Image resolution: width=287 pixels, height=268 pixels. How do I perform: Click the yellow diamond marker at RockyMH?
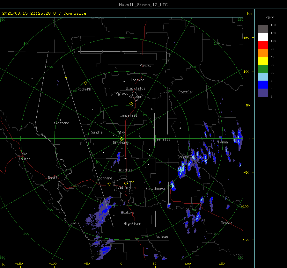pos(85,83)
